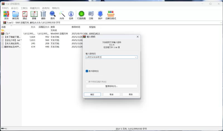223x131 pixels.
Task: Click the archive icon in the address bar
Action: [x=5, y=23]
